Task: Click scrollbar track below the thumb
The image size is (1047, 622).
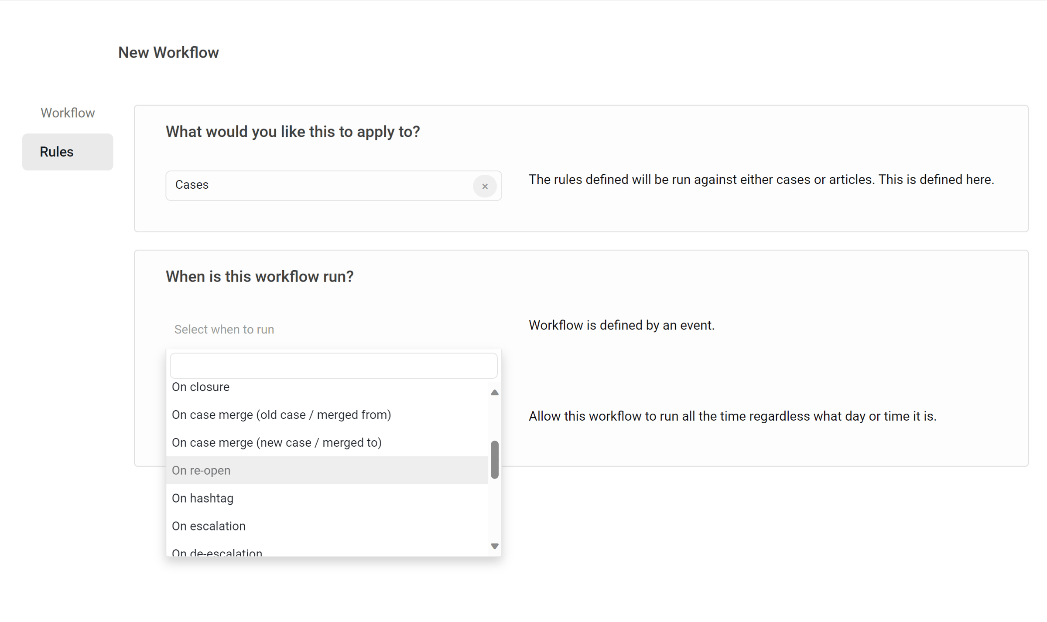Action: click(x=494, y=510)
